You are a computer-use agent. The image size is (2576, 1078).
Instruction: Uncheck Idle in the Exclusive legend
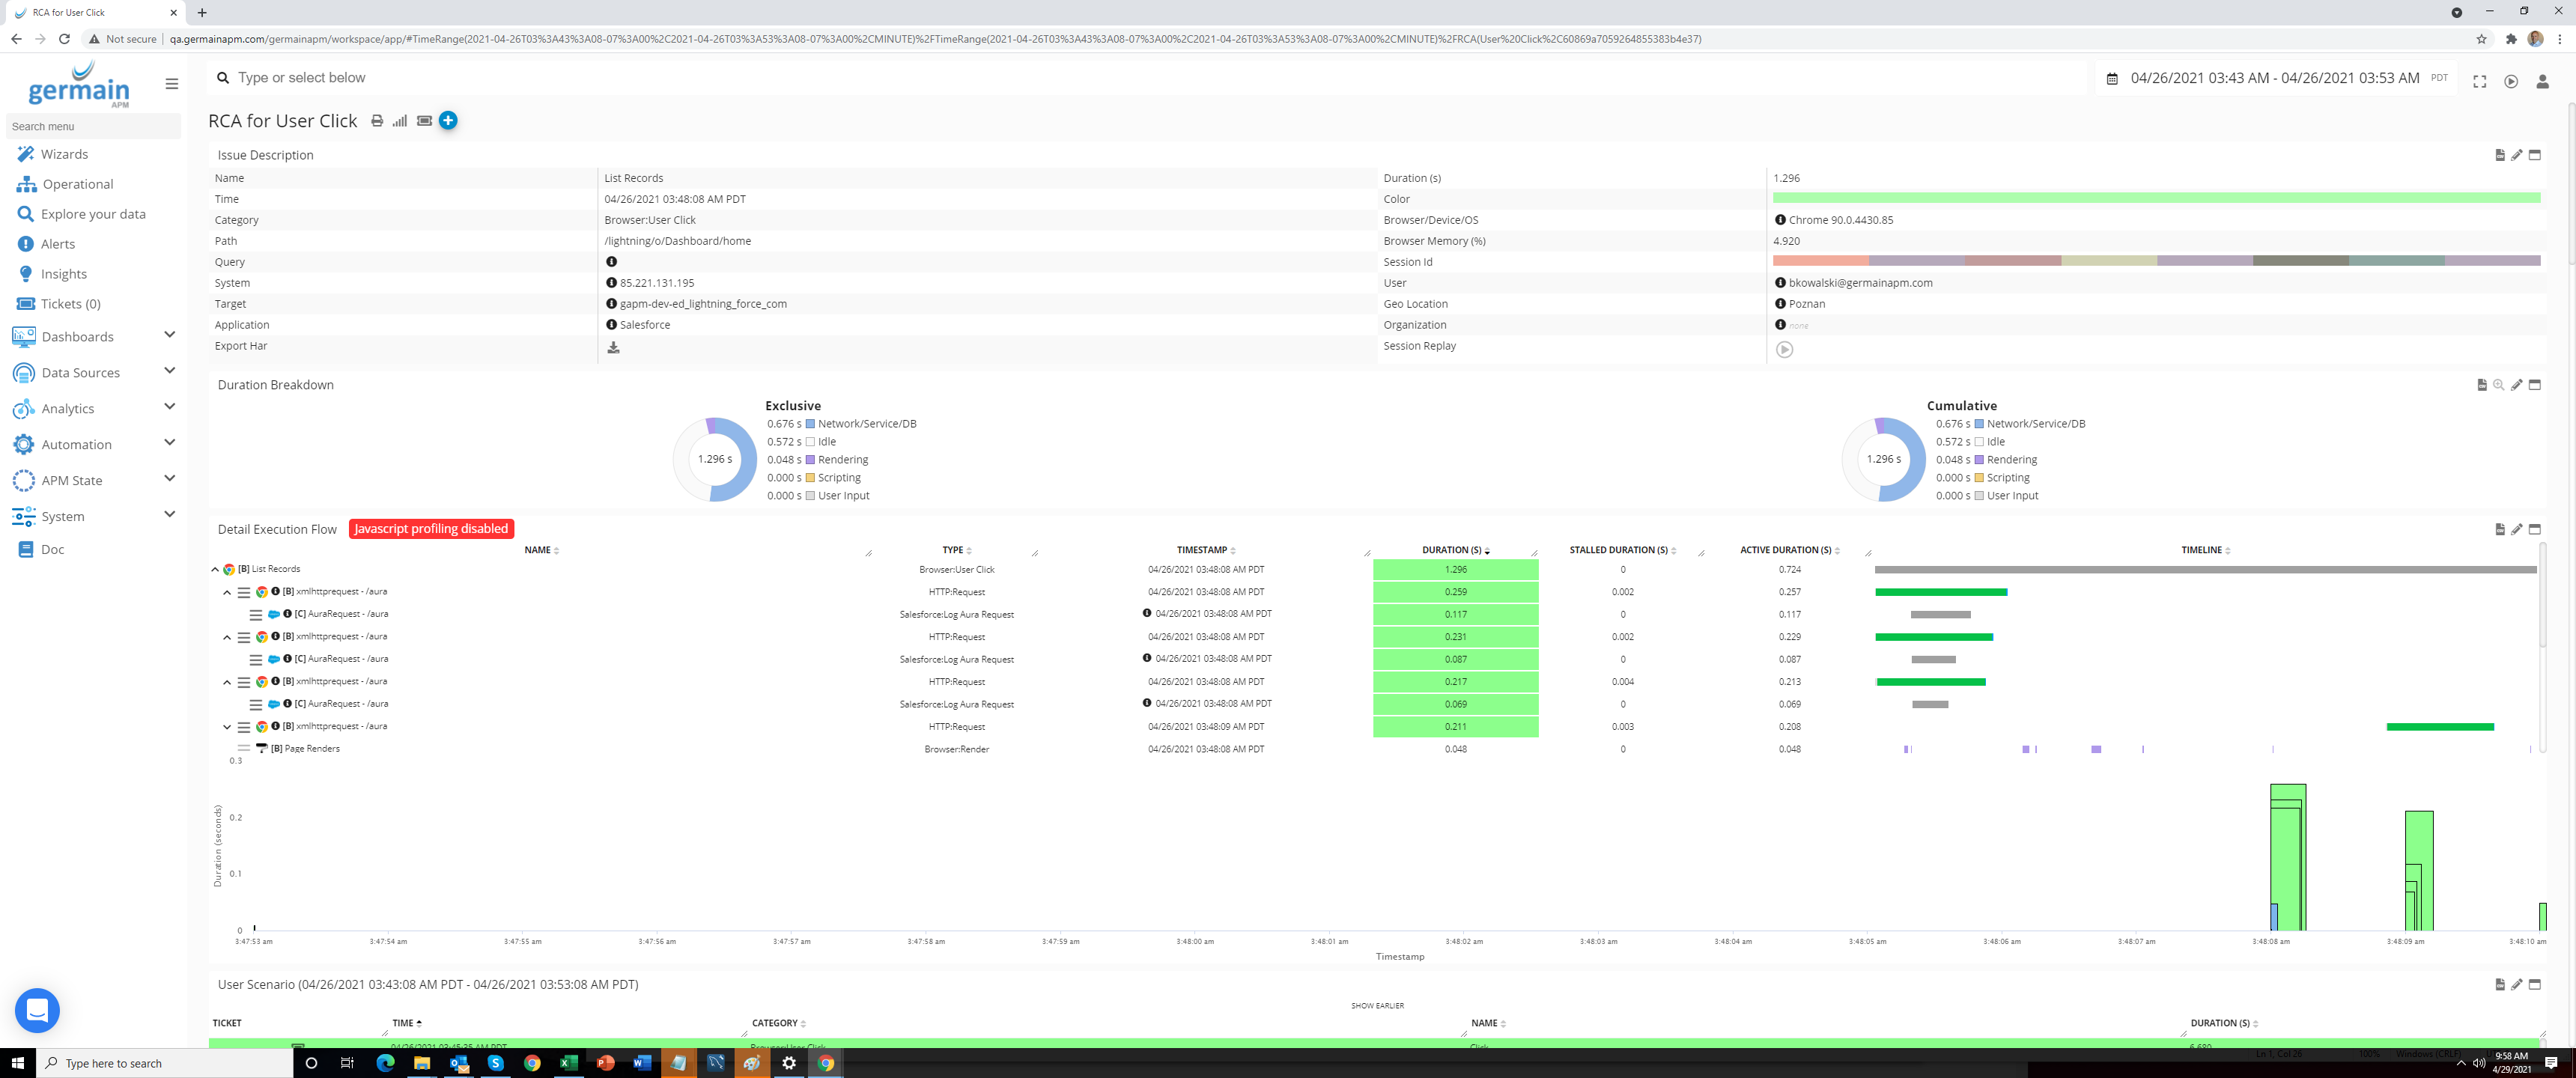point(810,441)
